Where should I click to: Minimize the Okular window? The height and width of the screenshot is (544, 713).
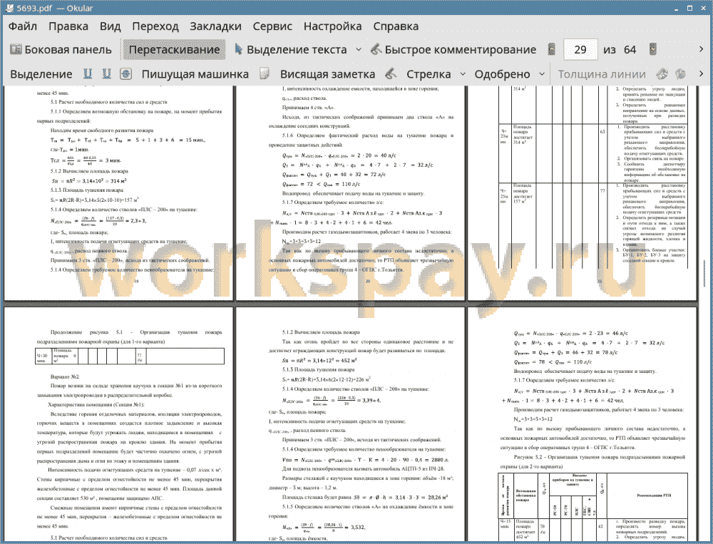677,8
